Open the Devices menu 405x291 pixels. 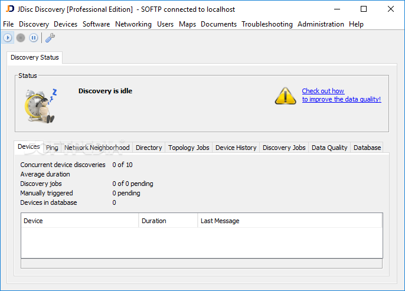[x=66, y=24]
